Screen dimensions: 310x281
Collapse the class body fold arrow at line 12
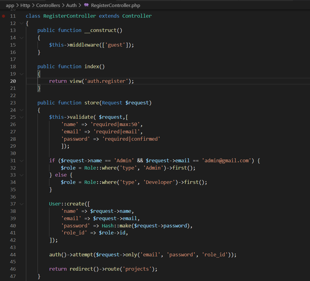coord(21,23)
